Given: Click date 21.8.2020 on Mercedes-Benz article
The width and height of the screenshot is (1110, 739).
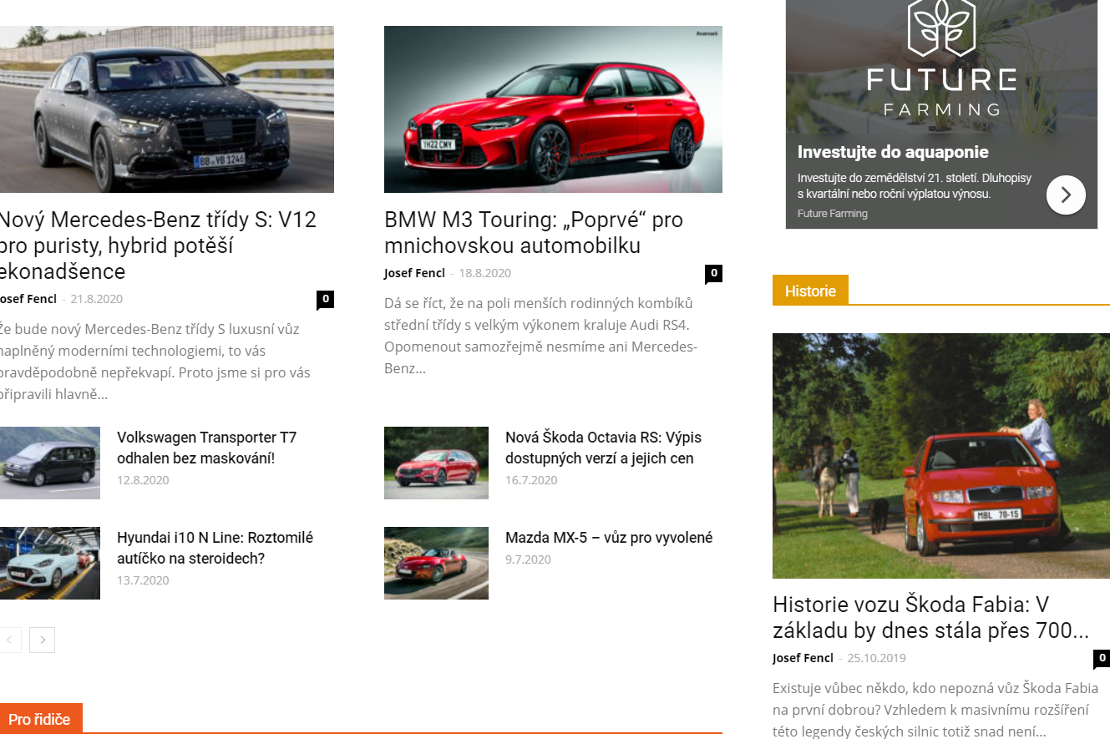Looking at the screenshot, I should click(x=96, y=299).
